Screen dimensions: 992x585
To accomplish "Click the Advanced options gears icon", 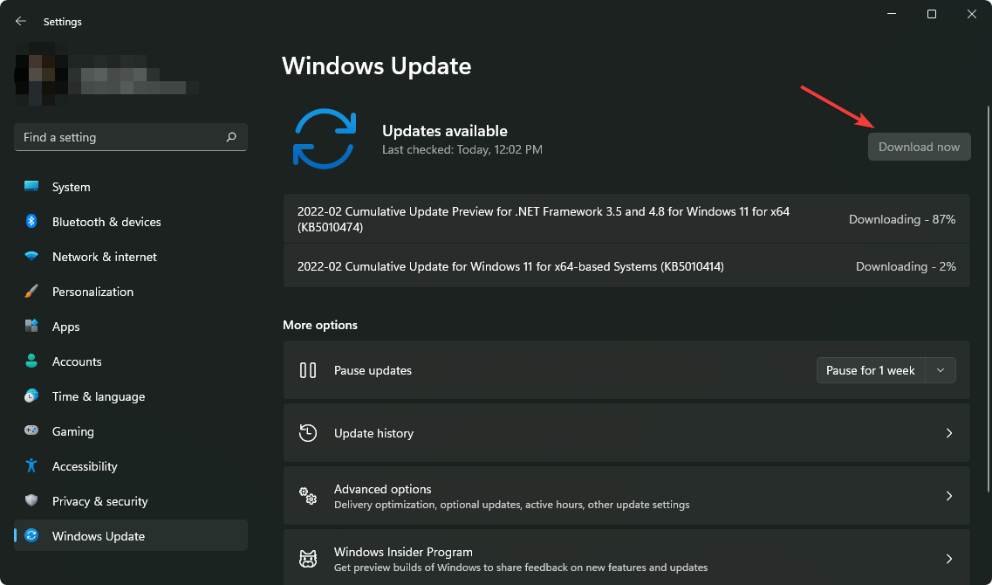I will pos(308,496).
